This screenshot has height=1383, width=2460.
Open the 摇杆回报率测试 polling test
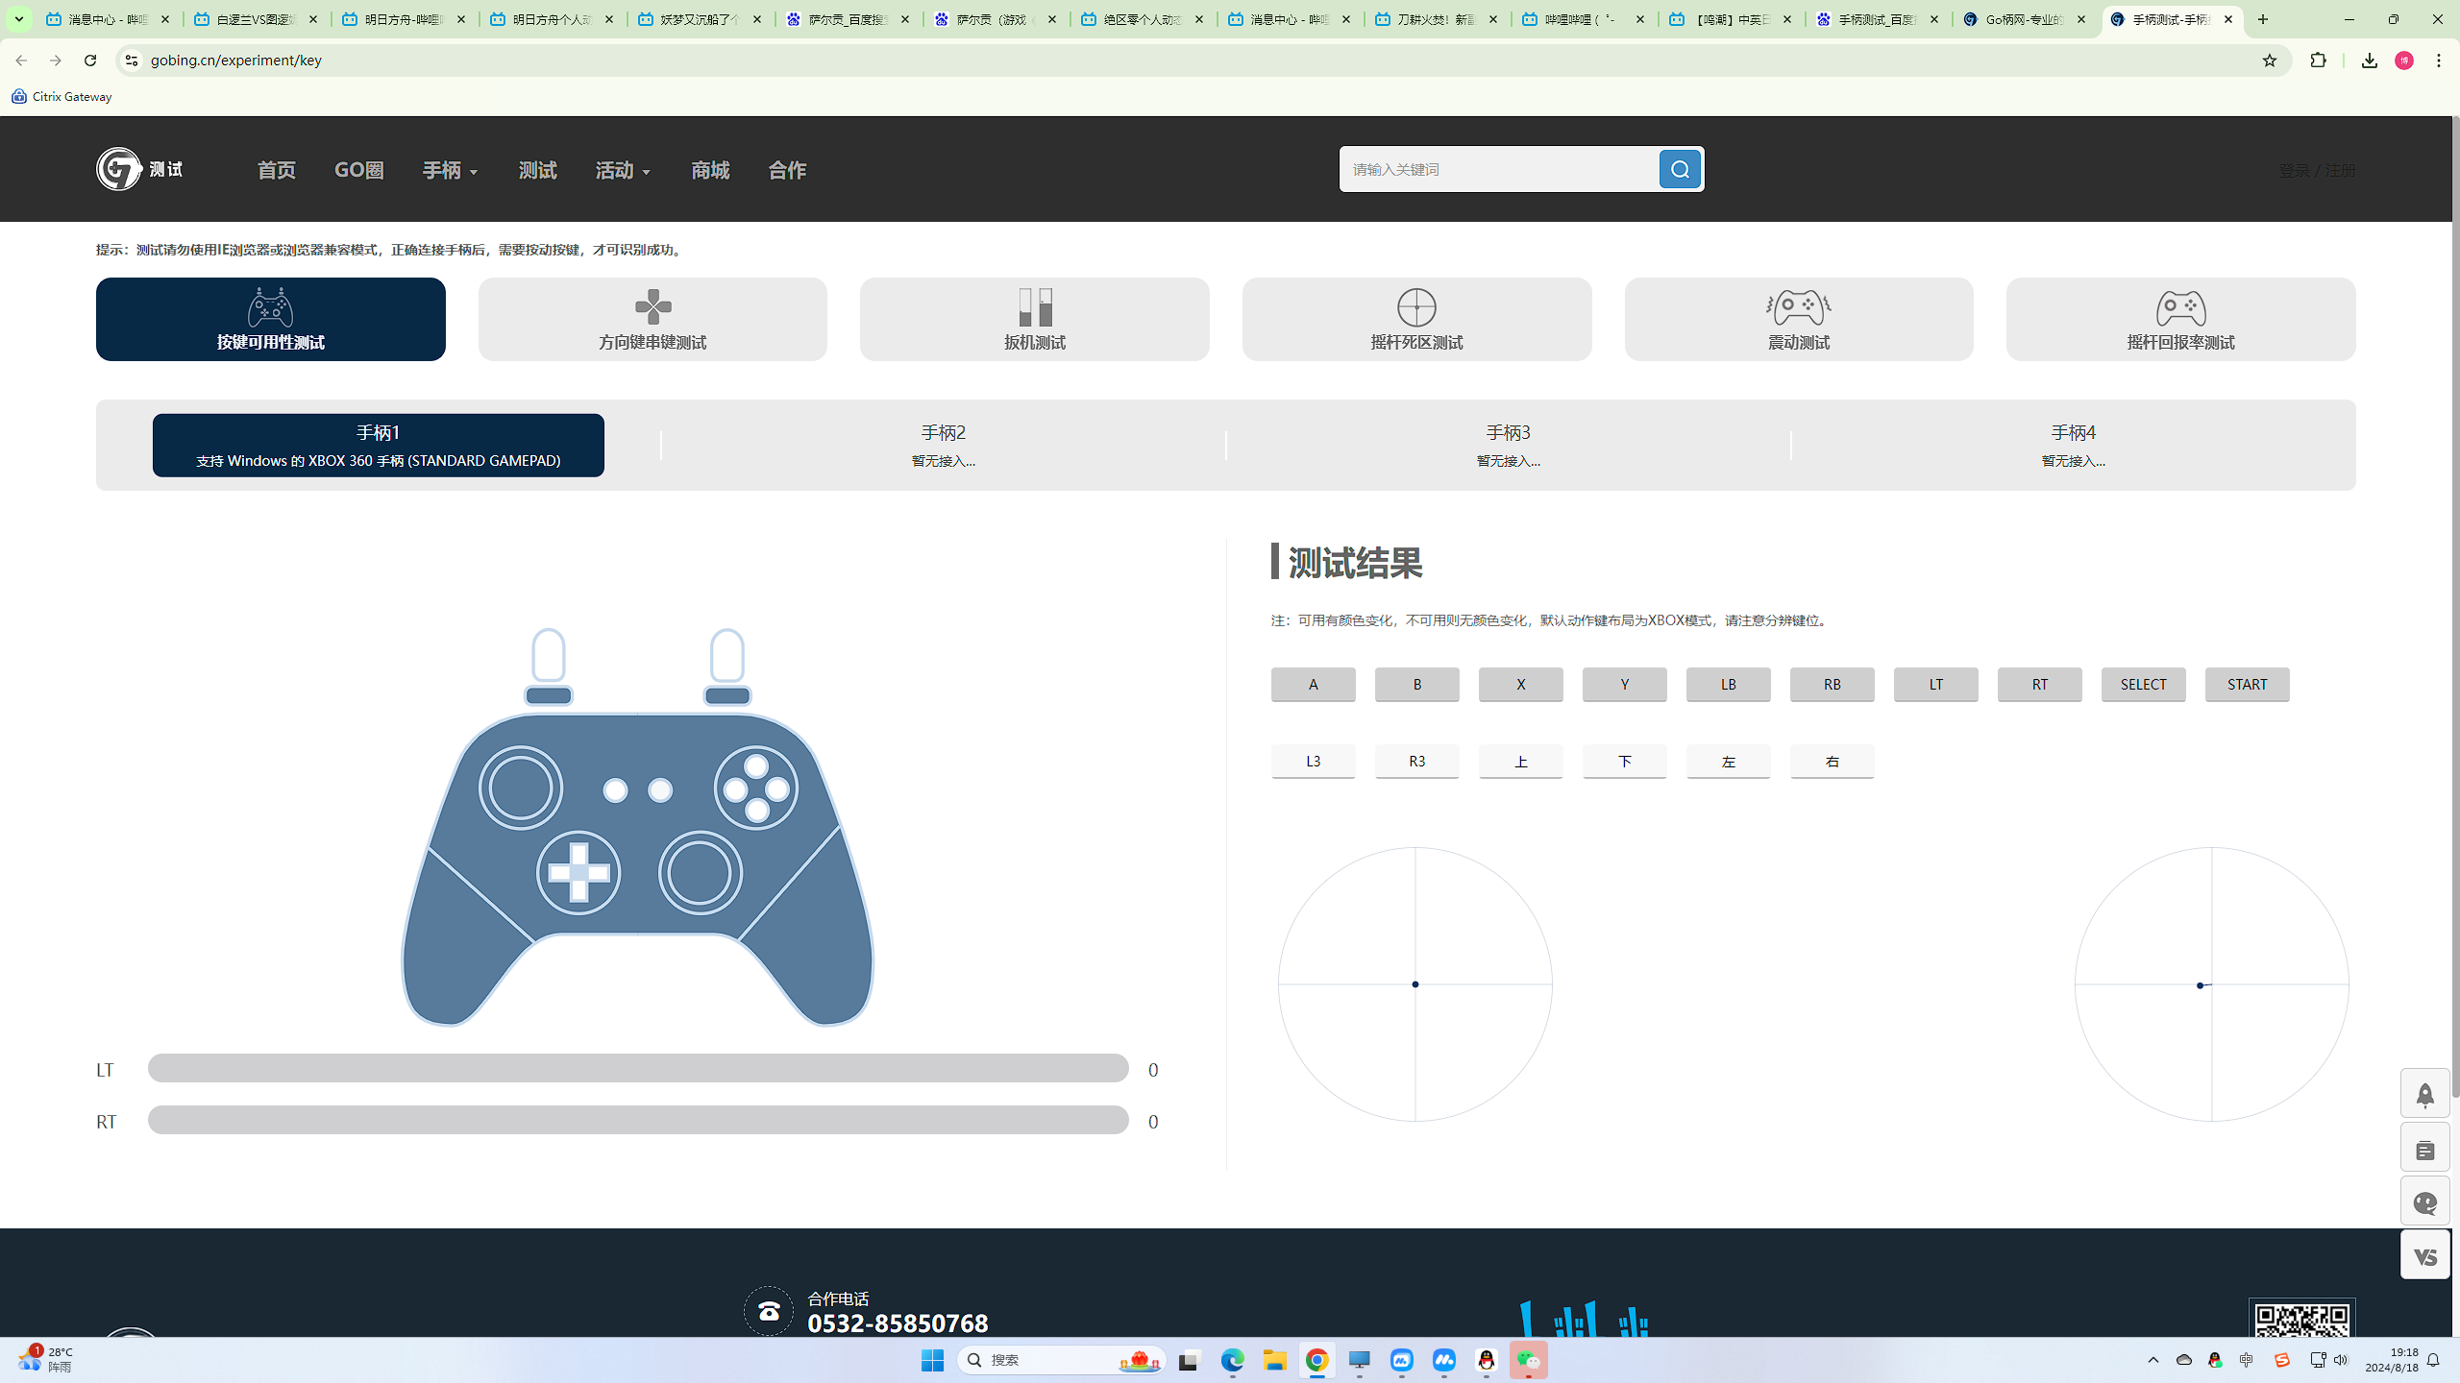[x=2181, y=320]
